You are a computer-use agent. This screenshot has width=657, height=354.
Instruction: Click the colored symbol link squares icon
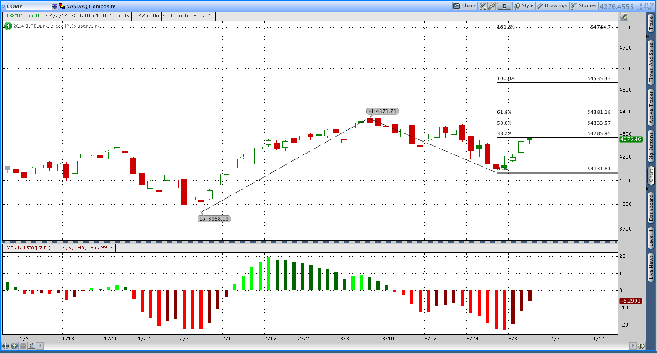pos(62,6)
